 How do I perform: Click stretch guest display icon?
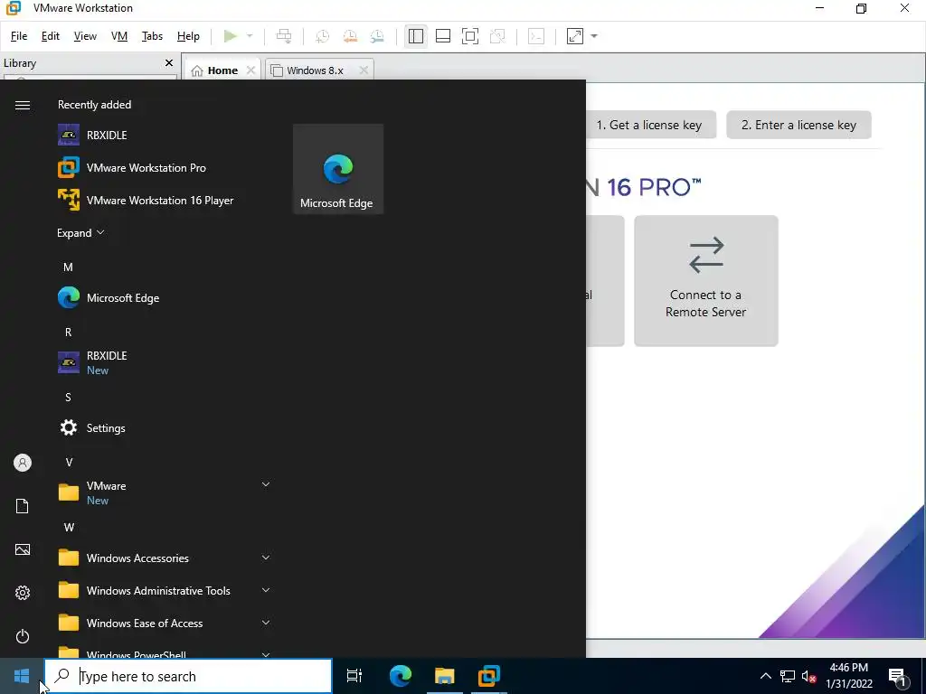coord(574,36)
